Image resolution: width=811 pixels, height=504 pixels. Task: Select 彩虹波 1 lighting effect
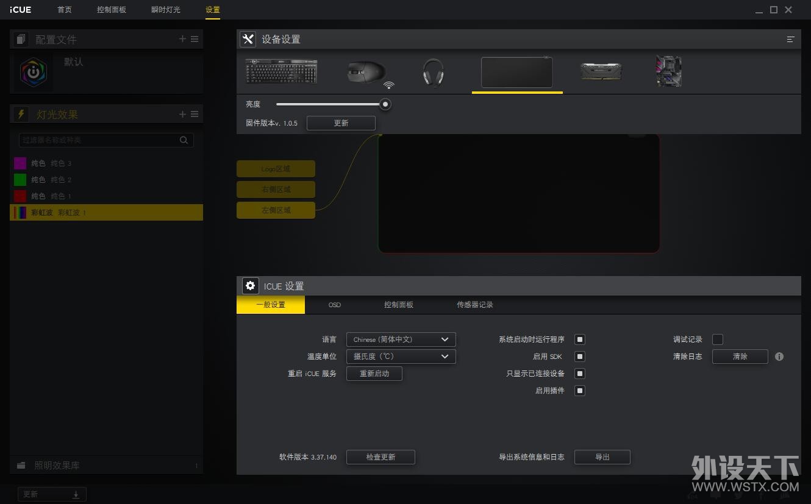click(x=106, y=213)
